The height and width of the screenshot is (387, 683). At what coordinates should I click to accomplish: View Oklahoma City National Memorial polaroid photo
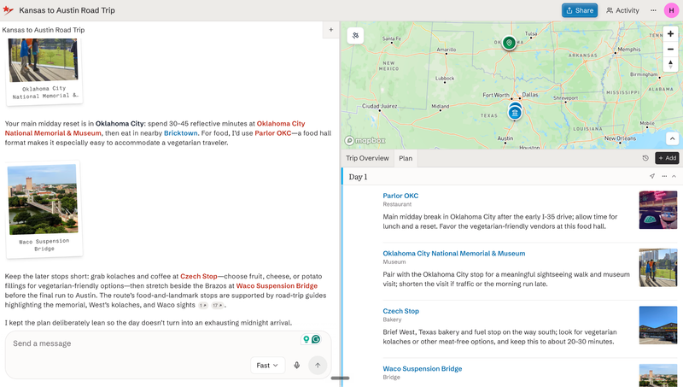(44, 59)
